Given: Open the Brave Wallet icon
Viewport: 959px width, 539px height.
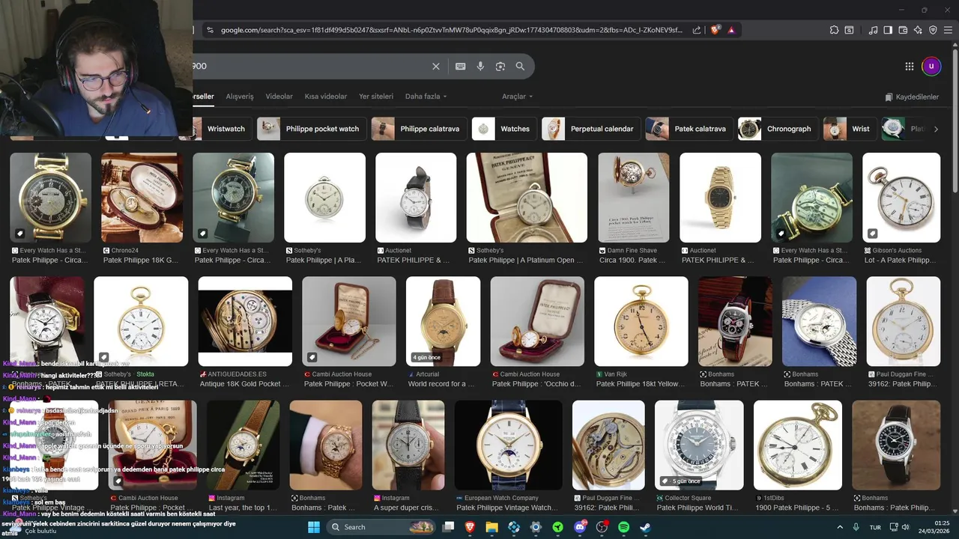Looking at the screenshot, I should (x=903, y=30).
